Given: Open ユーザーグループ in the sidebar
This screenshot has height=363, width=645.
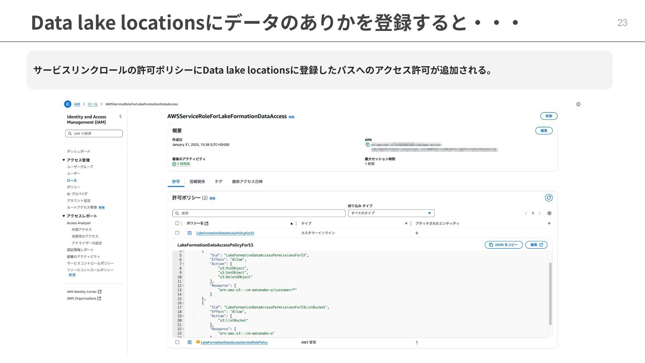Looking at the screenshot, I should click(x=80, y=167).
